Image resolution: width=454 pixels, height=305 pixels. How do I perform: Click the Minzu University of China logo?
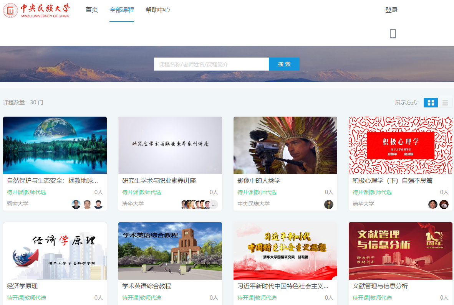click(36, 10)
